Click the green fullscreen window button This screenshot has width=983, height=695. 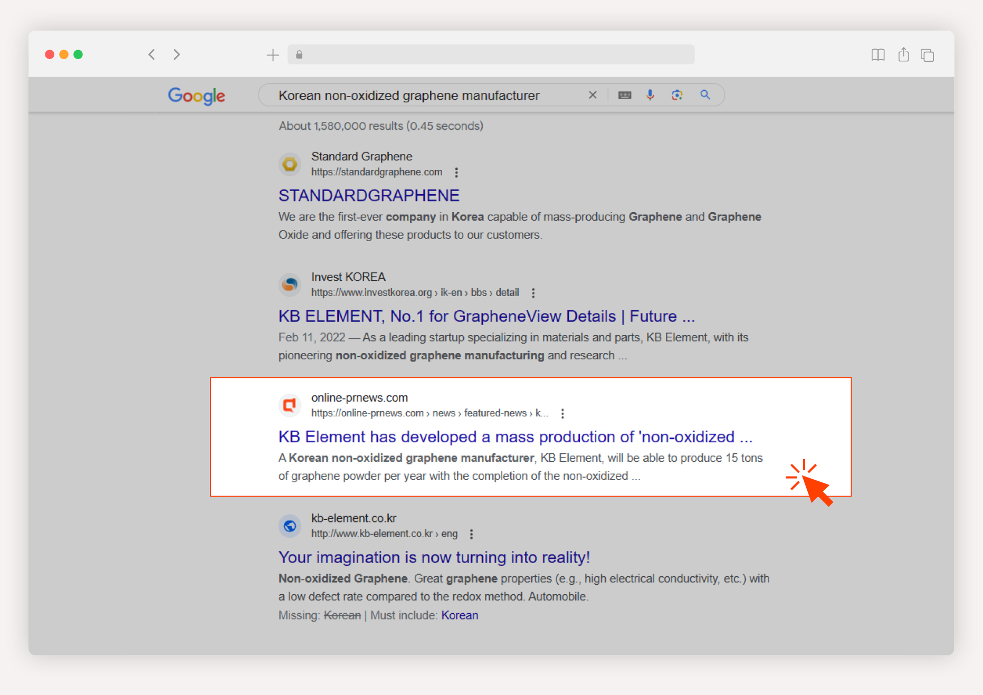point(78,54)
